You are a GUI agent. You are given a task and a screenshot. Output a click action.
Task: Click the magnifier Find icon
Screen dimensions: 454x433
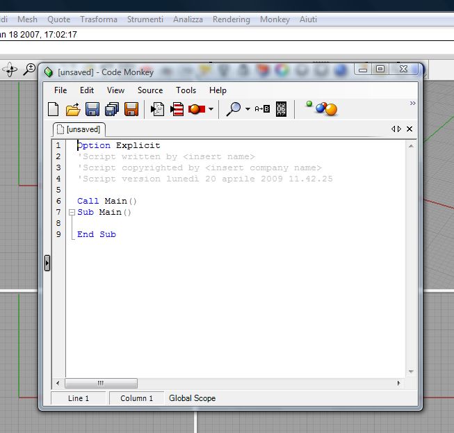[x=234, y=109]
